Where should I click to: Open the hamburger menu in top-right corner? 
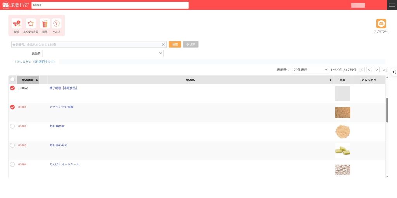point(392,5)
